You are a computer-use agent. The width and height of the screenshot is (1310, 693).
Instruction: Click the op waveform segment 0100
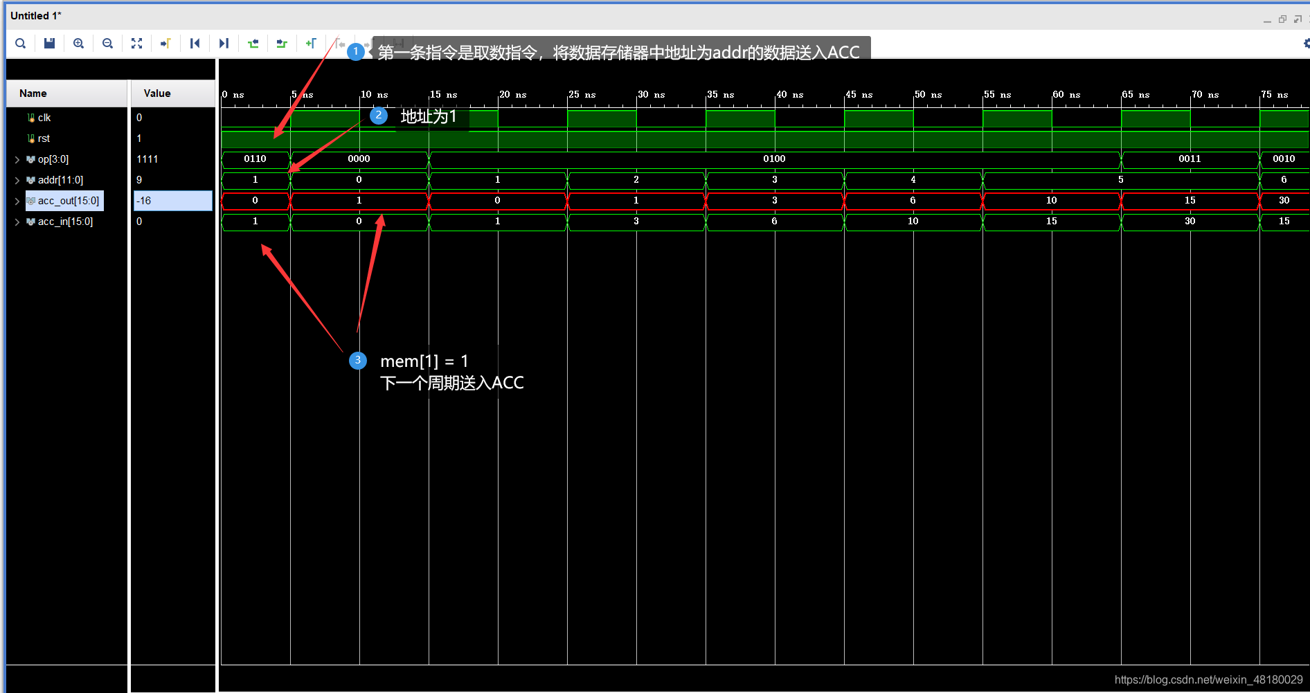(x=775, y=159)
